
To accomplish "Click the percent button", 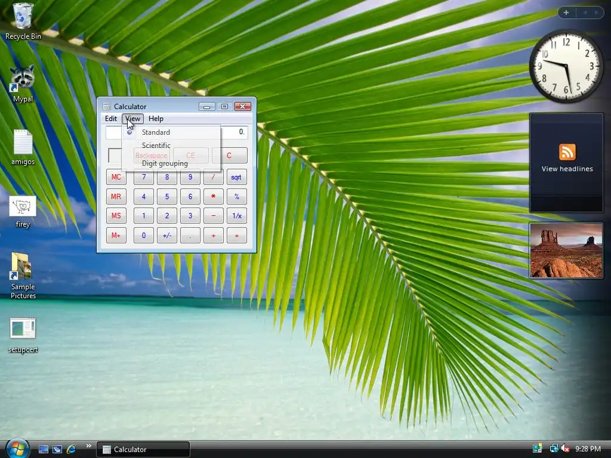I will click(x=236, y=197).
